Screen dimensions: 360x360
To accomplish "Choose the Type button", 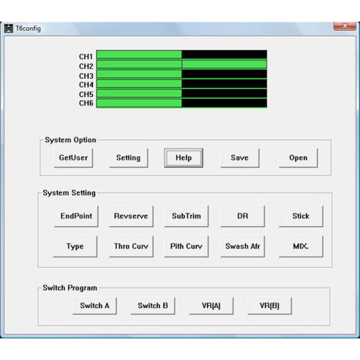I will click(x=75, y=246).
